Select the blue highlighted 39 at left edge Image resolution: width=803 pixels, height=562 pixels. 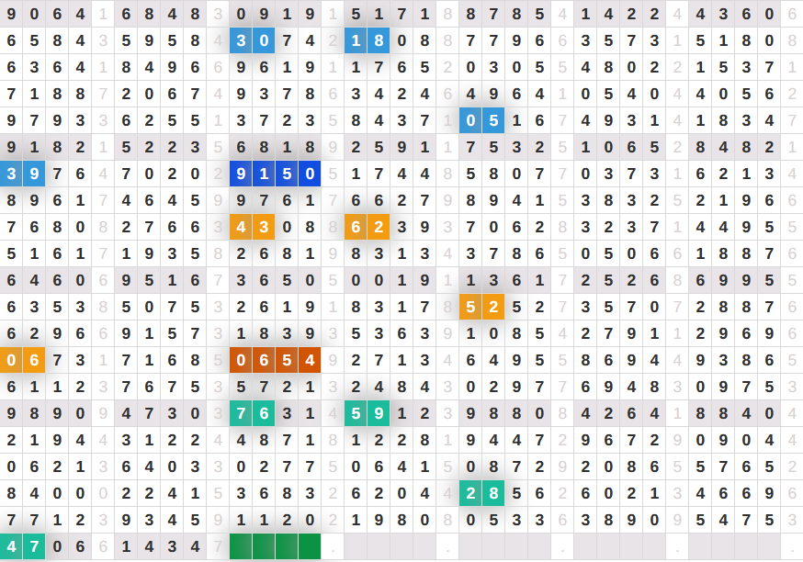(22, 174)
